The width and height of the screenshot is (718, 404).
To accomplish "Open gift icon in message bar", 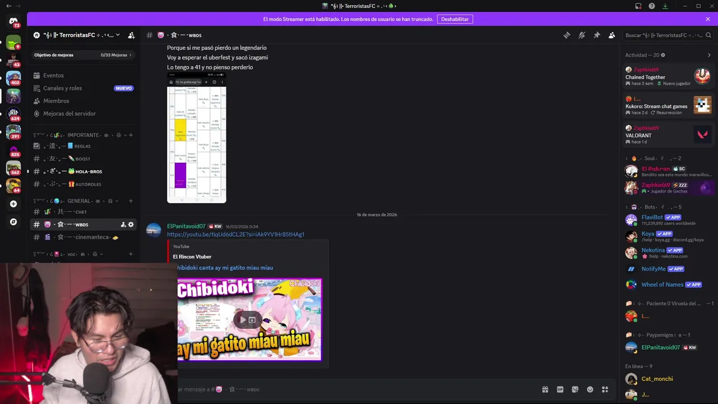I will pyautogui.click(x=545, y=389).
